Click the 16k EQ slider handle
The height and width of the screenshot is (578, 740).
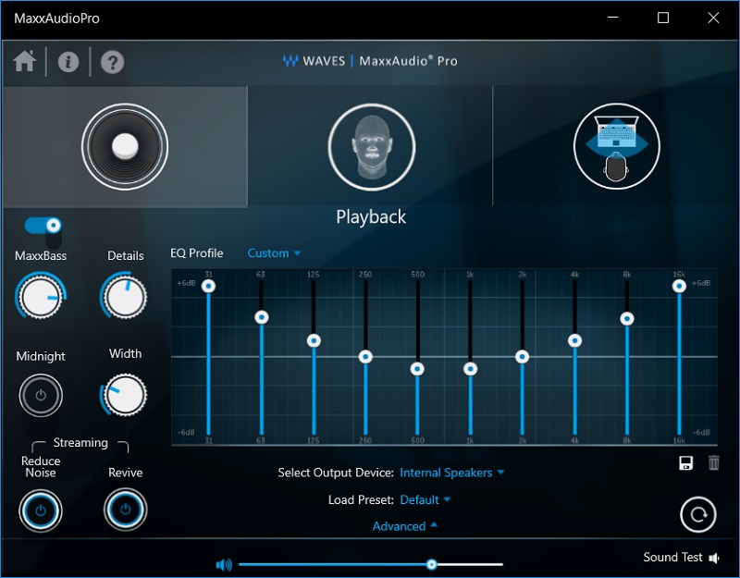pyautogui.click(x=679, y=286)
